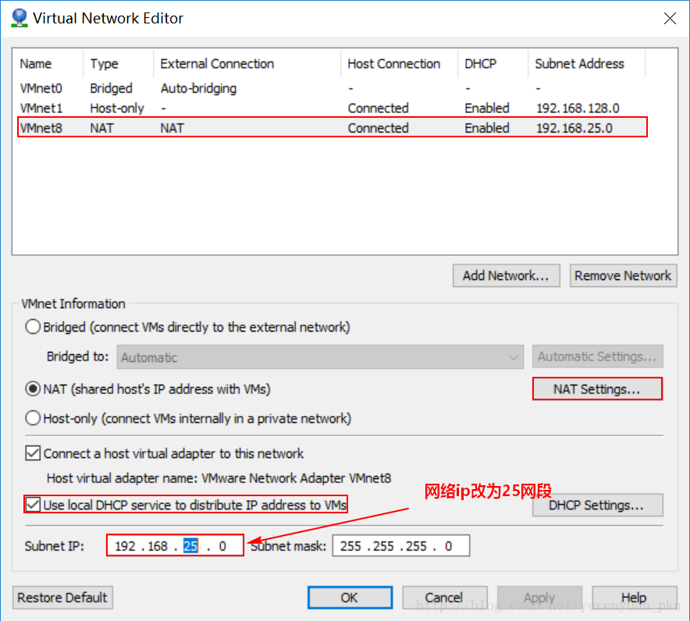Click the Host virtual adapter name text

coord(219,478)
